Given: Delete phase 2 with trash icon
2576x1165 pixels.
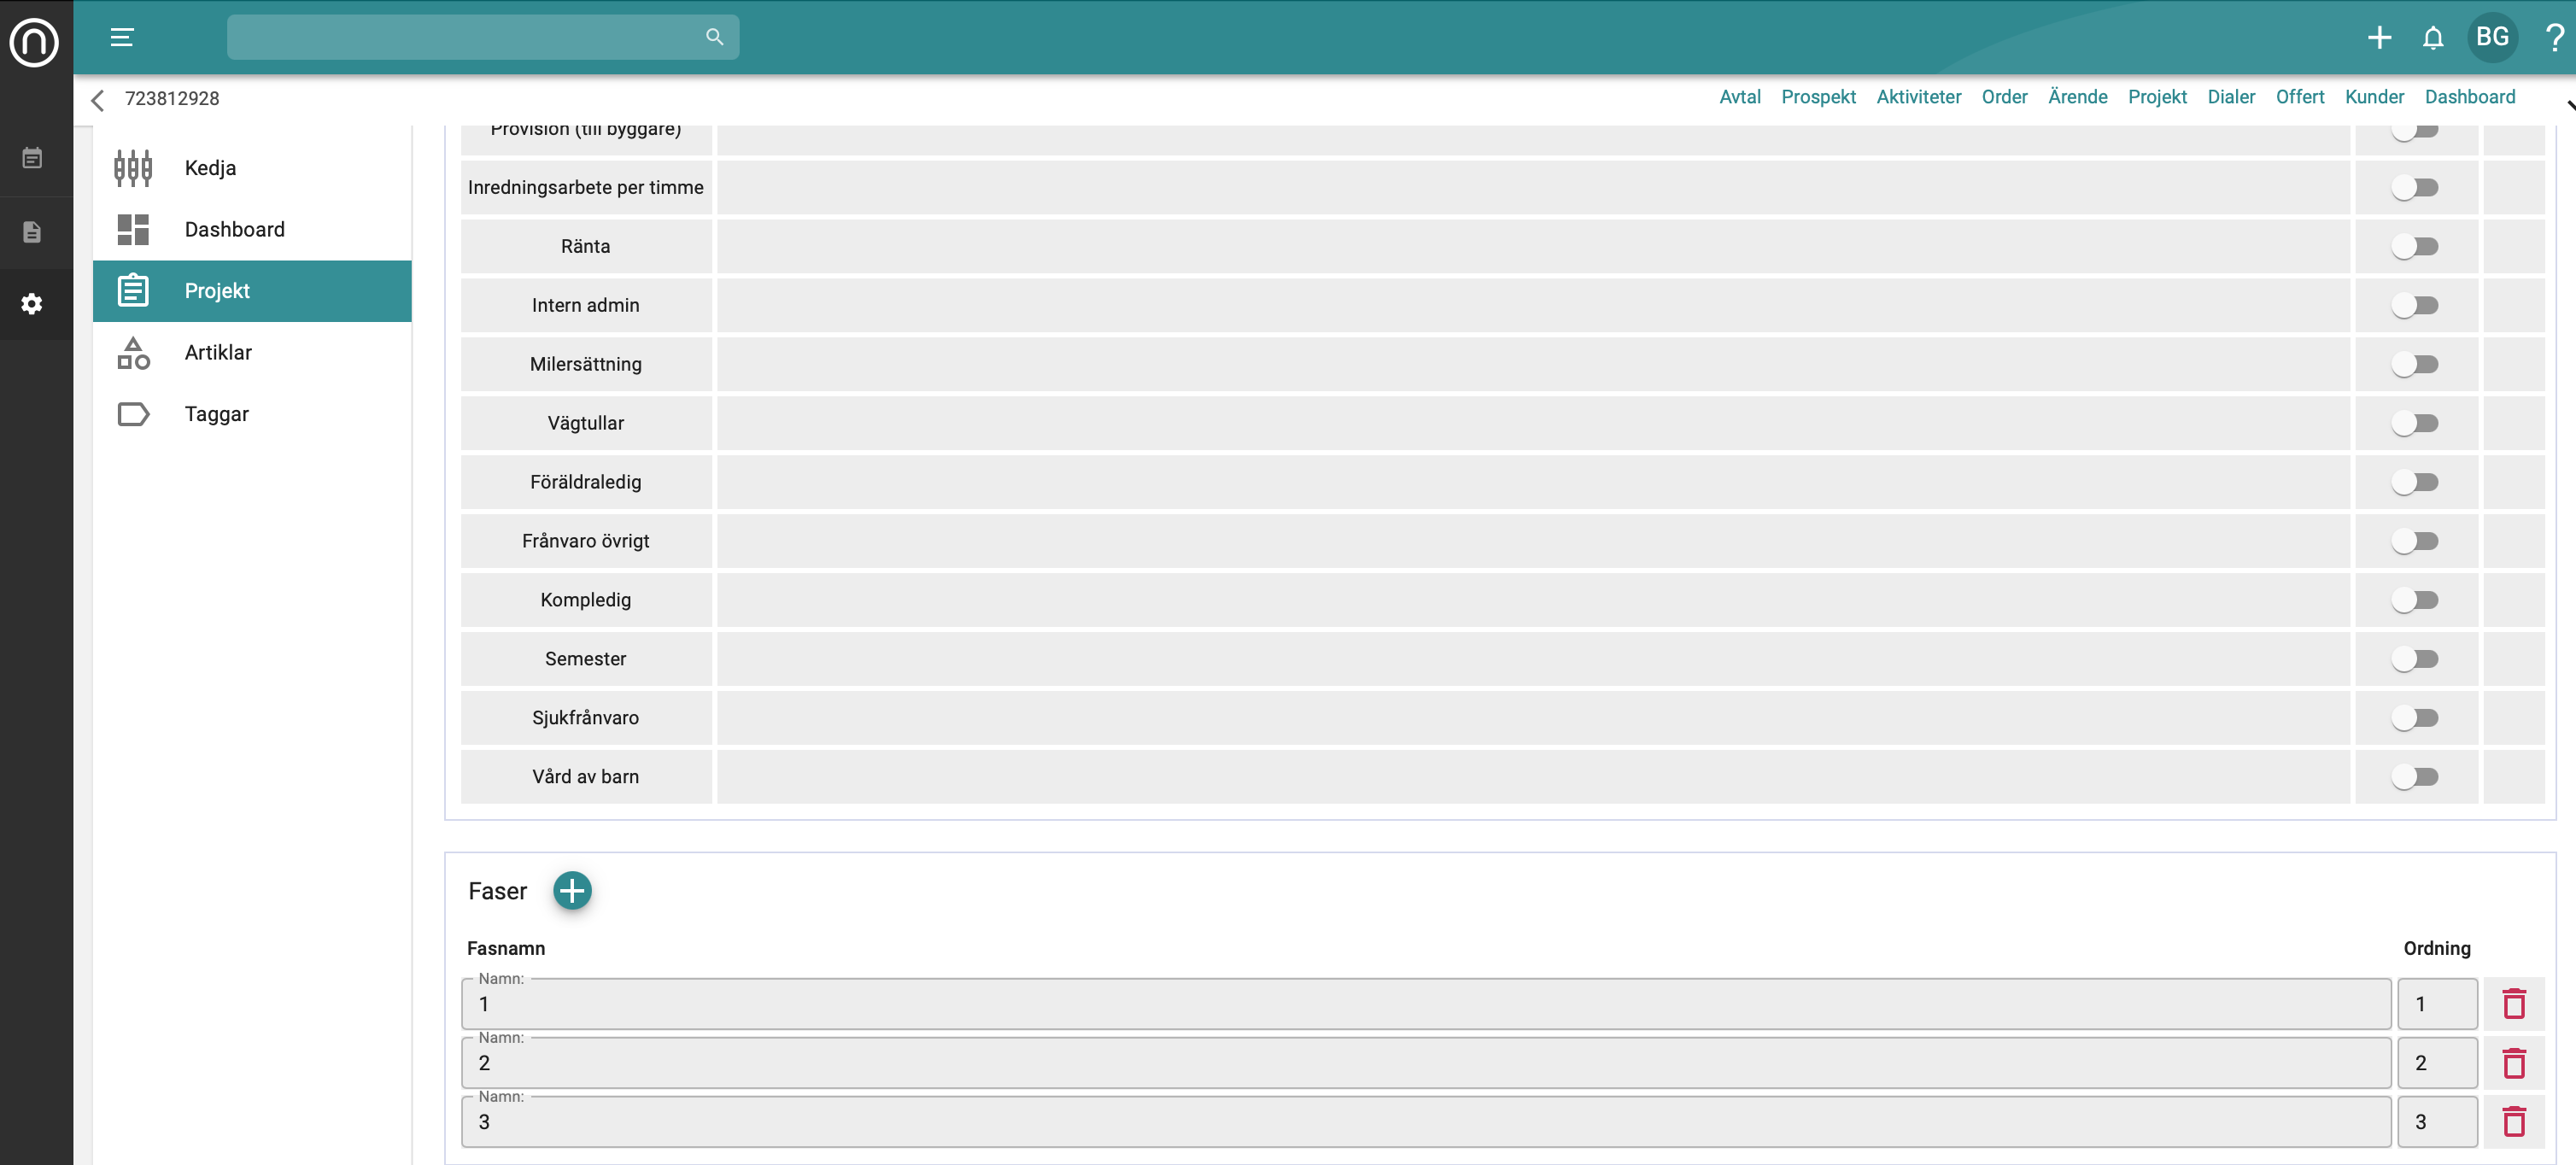Looking at the screenshot, I should click(x=2514, y=1062).
